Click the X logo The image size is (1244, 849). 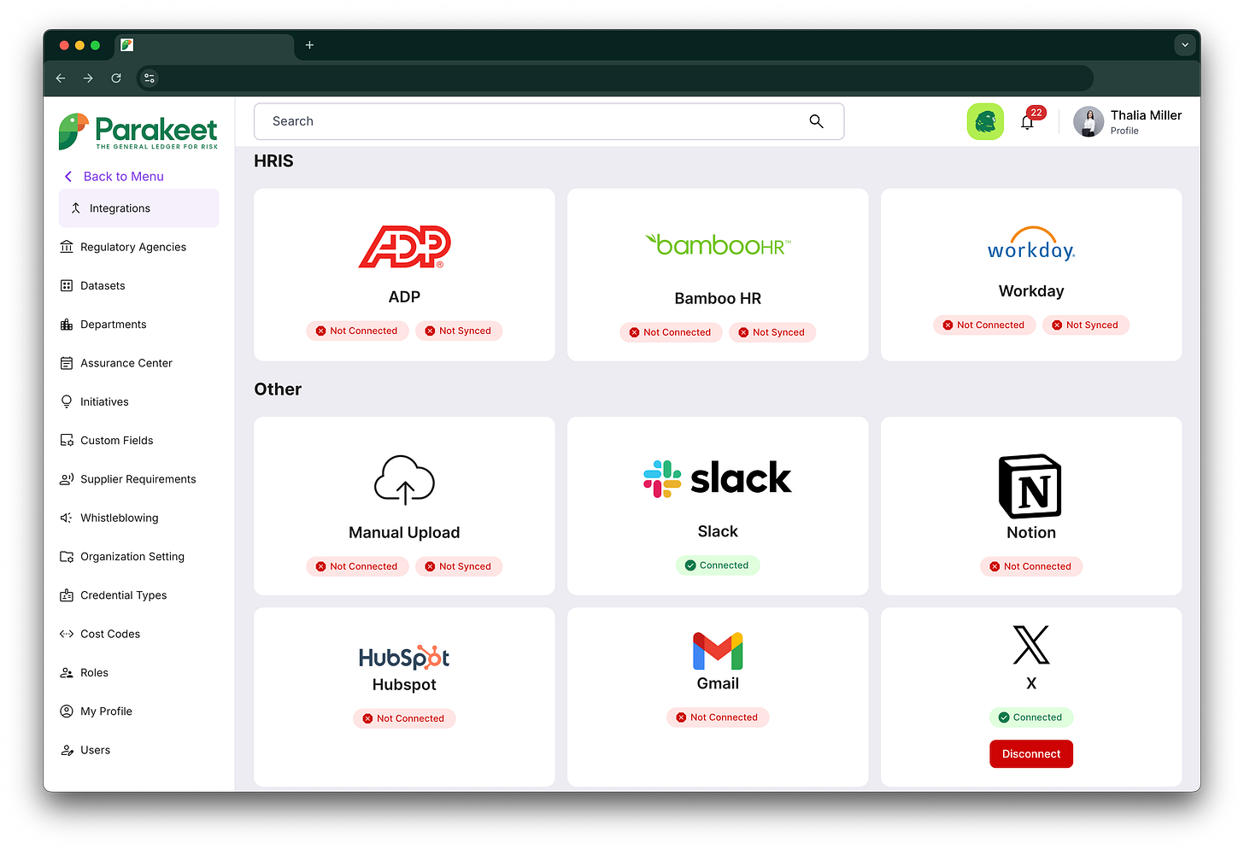1031,645
